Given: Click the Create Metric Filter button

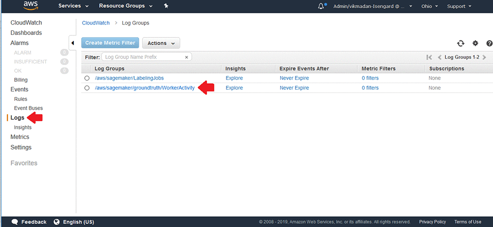Looking at the screenshot, I should point(110,43).
